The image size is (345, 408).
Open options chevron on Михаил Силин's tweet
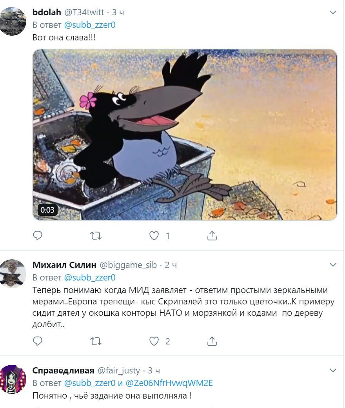click(x=333, y=265)
